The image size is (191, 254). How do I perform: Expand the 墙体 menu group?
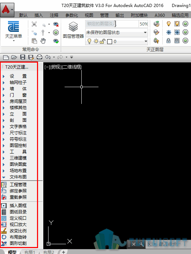click(x=3, y=89)
